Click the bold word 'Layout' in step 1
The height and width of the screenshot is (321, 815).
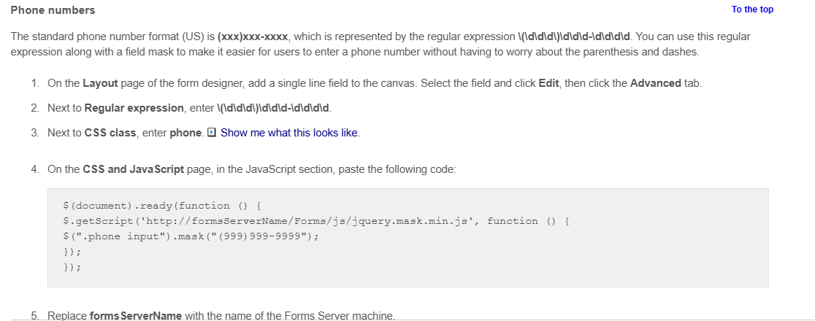100,84
